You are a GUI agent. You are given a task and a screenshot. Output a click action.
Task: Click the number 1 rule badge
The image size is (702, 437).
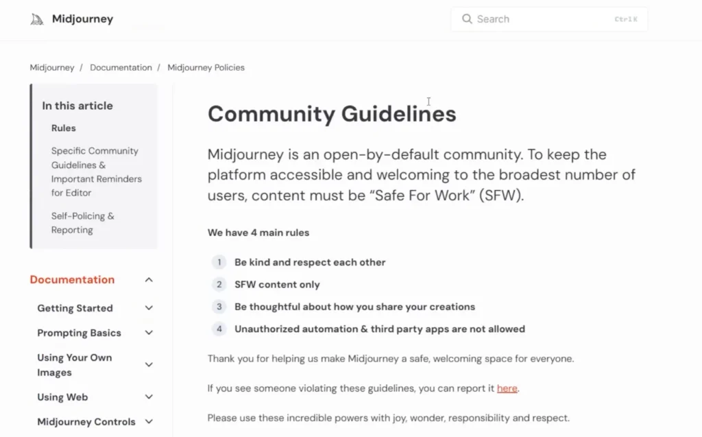click(x=219, y=262)
